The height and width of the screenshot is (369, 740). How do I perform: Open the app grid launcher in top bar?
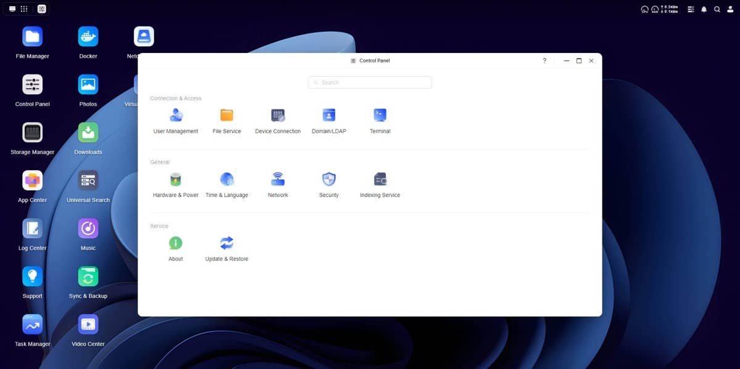point(24,9)
